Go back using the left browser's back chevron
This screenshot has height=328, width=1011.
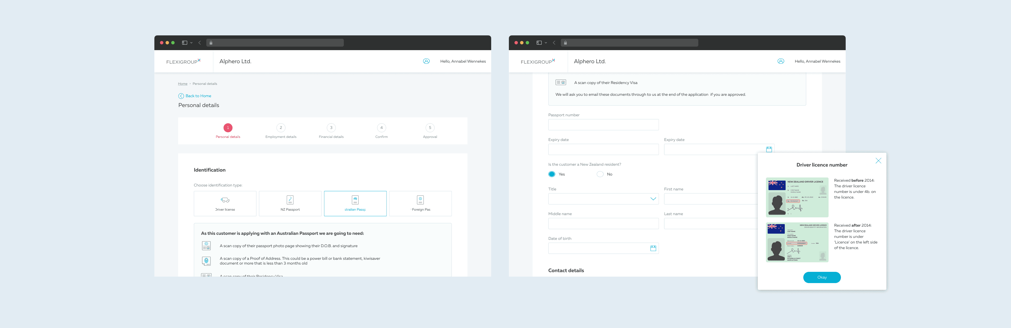point(199,43)
